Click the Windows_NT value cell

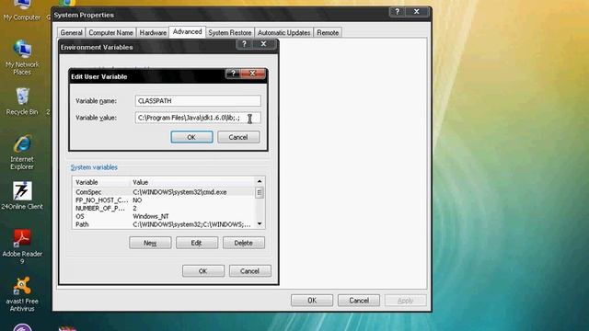click(x=151, y=216)
